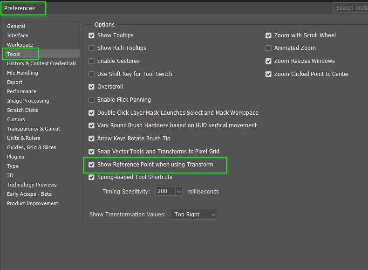Uncheck Show Reference Point when using Transform
This screenshot has width=368, height=270.
pos(91,165)
